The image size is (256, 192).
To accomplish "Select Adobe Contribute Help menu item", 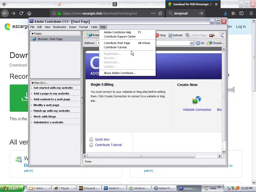I will coord(127,32).
